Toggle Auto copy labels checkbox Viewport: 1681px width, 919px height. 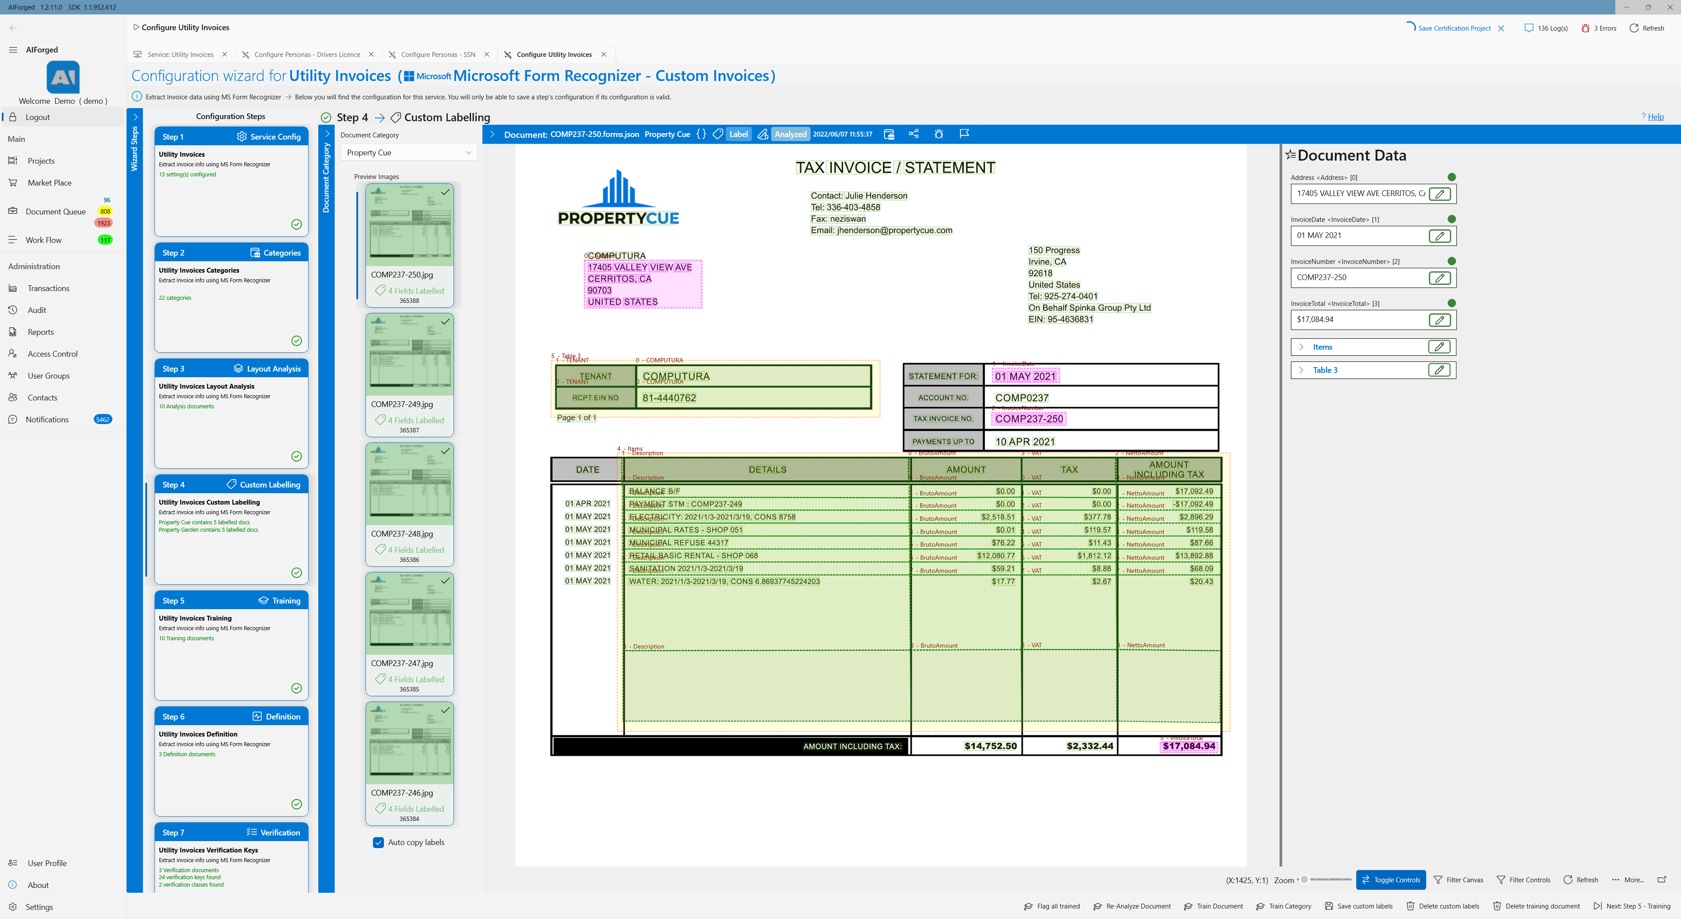(x=379, y=842)
